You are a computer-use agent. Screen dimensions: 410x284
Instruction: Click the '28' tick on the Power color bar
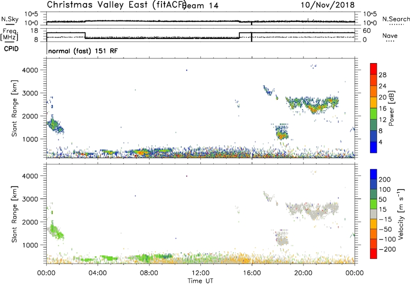382,75
